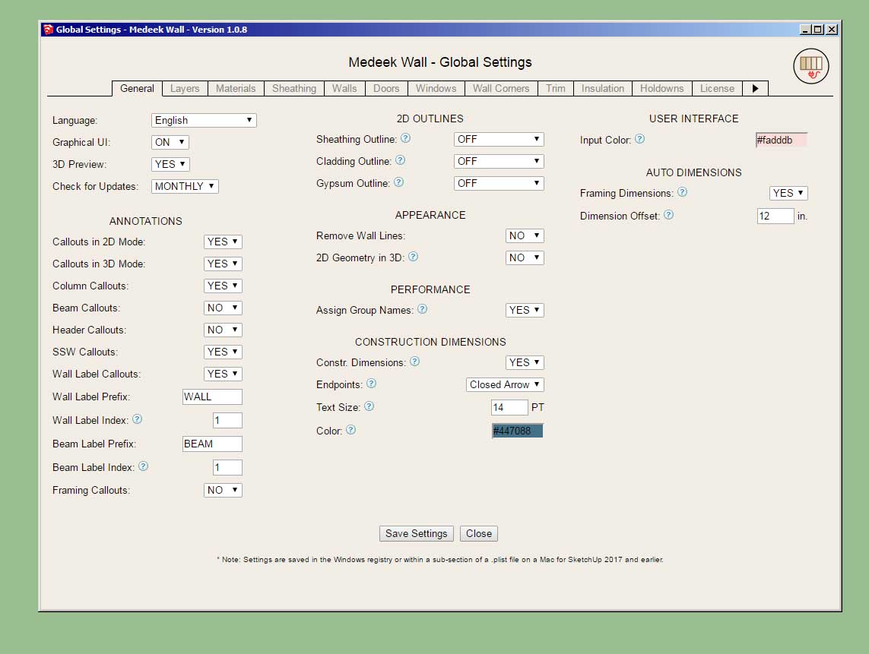The image size is (869, 654).
Task: Switch to the Walls tab
Action: (344, 89)
